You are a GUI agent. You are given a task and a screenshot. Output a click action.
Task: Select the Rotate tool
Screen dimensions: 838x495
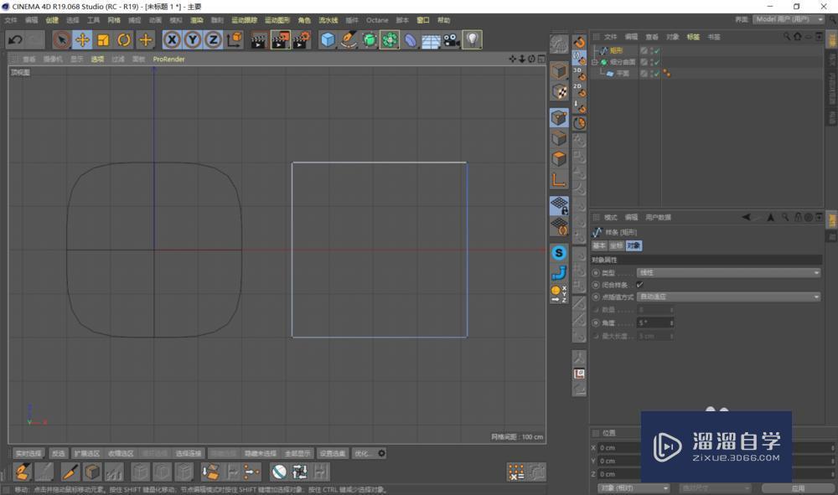[124, 39]
